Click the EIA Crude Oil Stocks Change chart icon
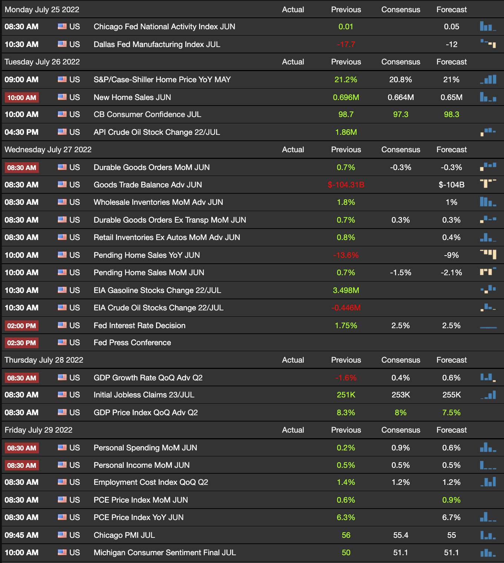 pyautogui.click(x=488, y=307)
